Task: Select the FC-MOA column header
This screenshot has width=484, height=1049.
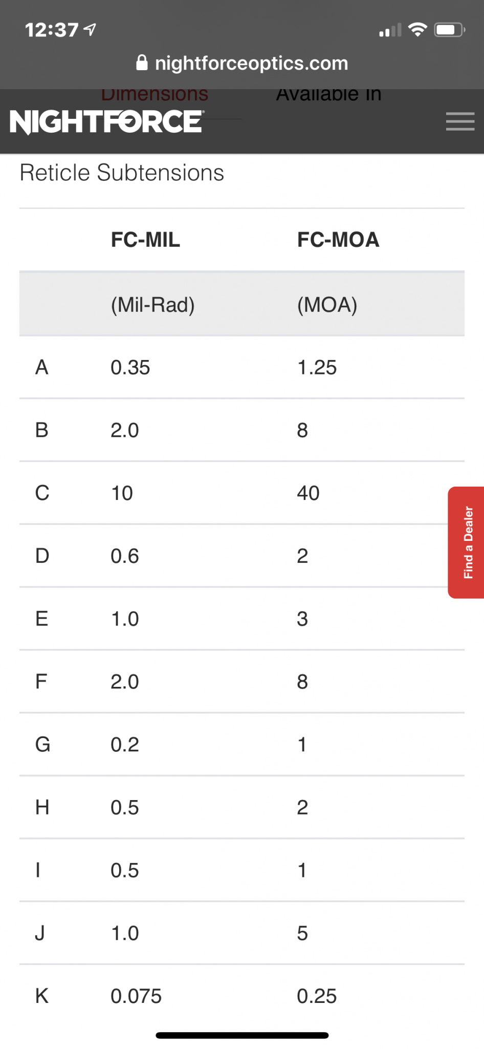Action: (338, 240)
